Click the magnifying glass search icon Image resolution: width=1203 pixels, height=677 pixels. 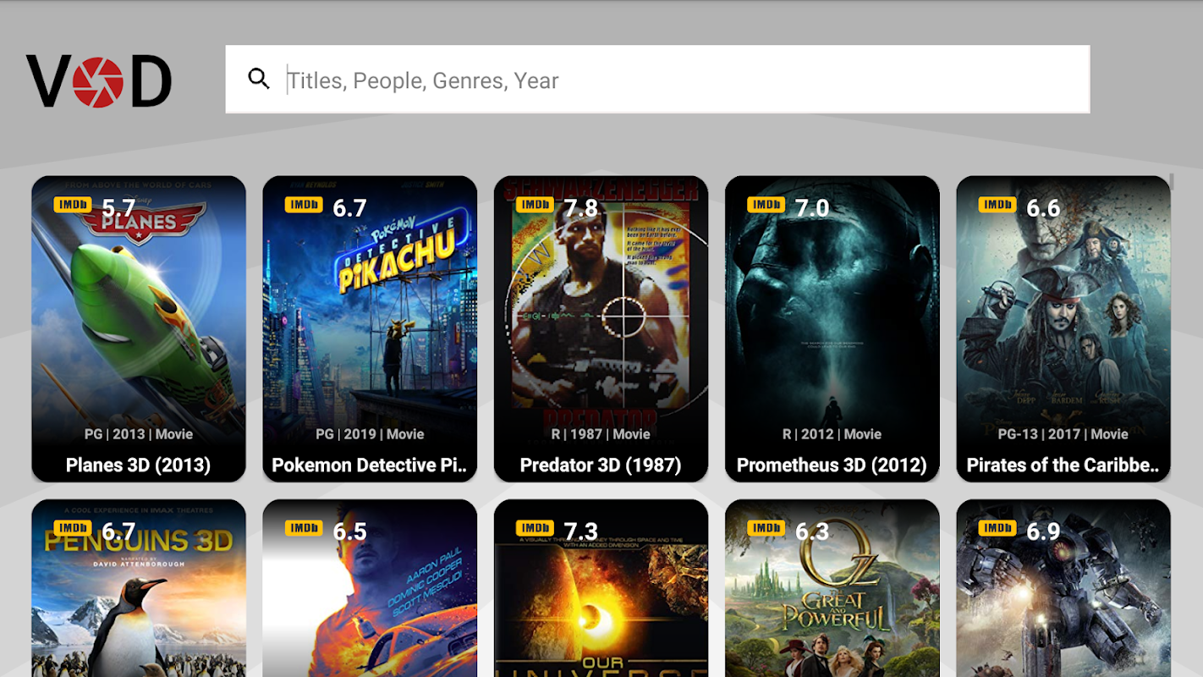259,79
